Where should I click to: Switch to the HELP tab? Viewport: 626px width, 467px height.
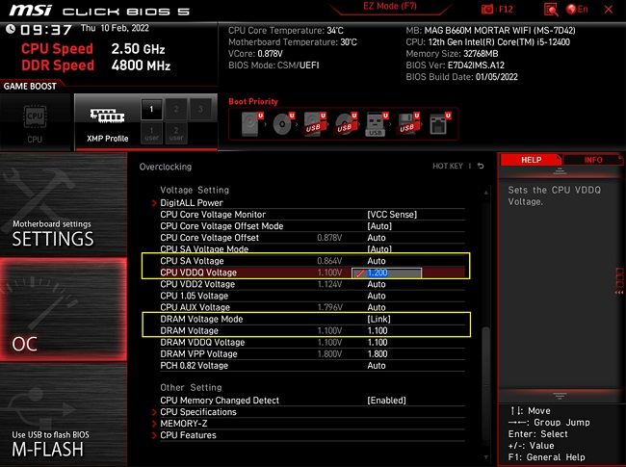531,160
